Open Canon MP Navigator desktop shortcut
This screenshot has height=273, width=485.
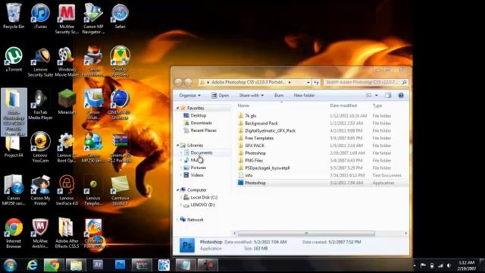pos(93,18)
